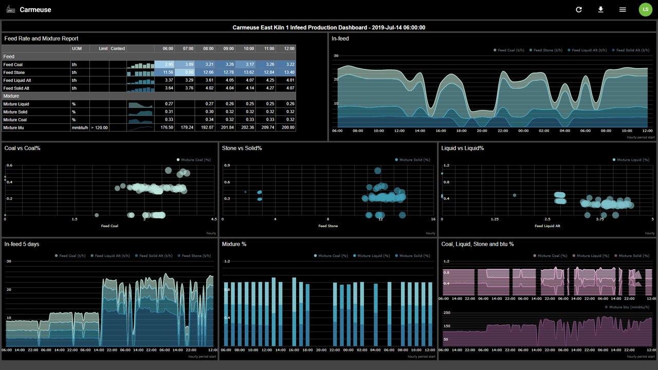Click the Carmeuse title text in the header
This screenshot has height=370, width=658.
pos(35,10)
